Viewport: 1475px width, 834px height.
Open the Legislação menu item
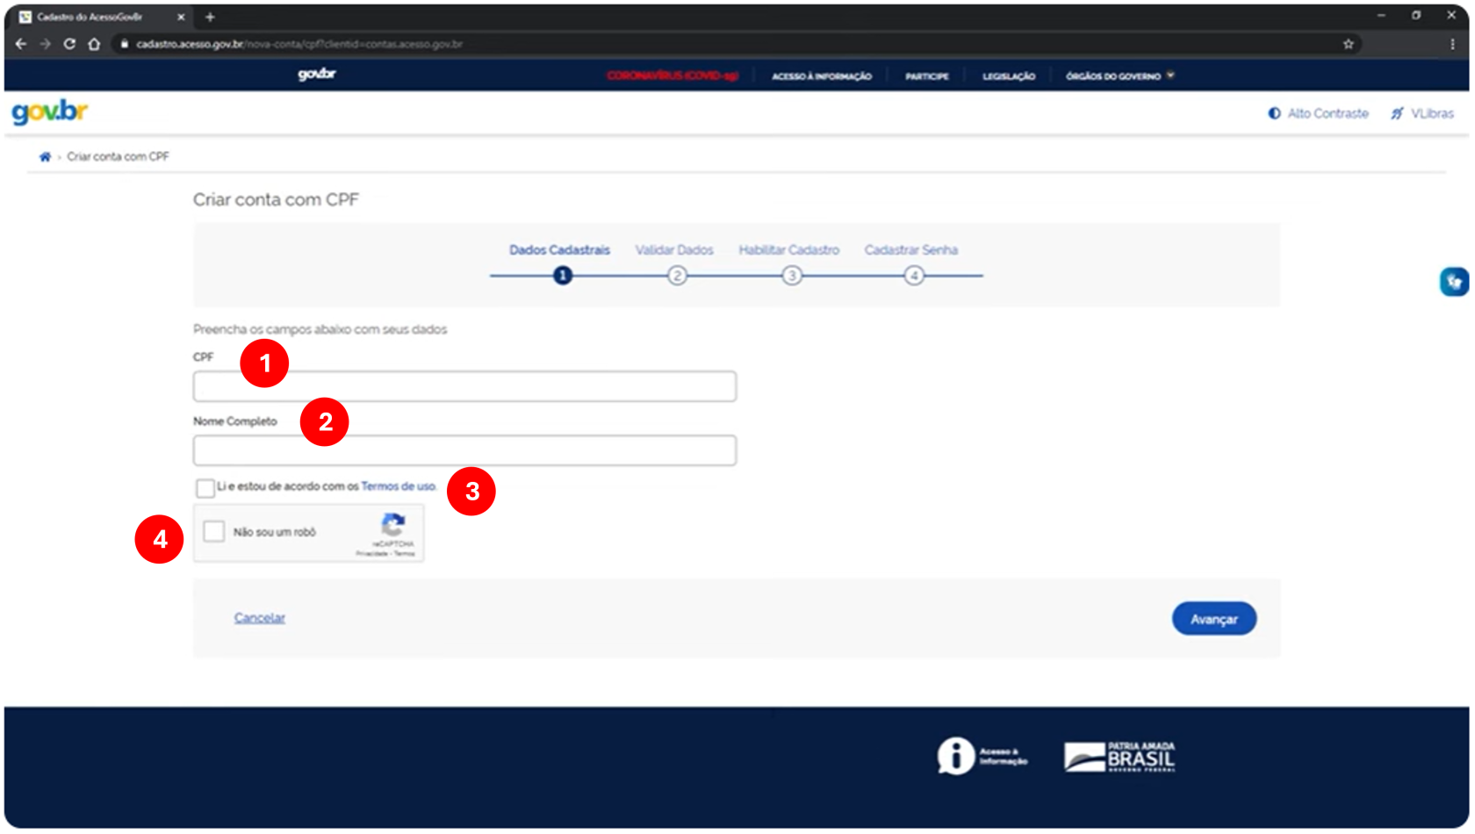(1008, 76)
